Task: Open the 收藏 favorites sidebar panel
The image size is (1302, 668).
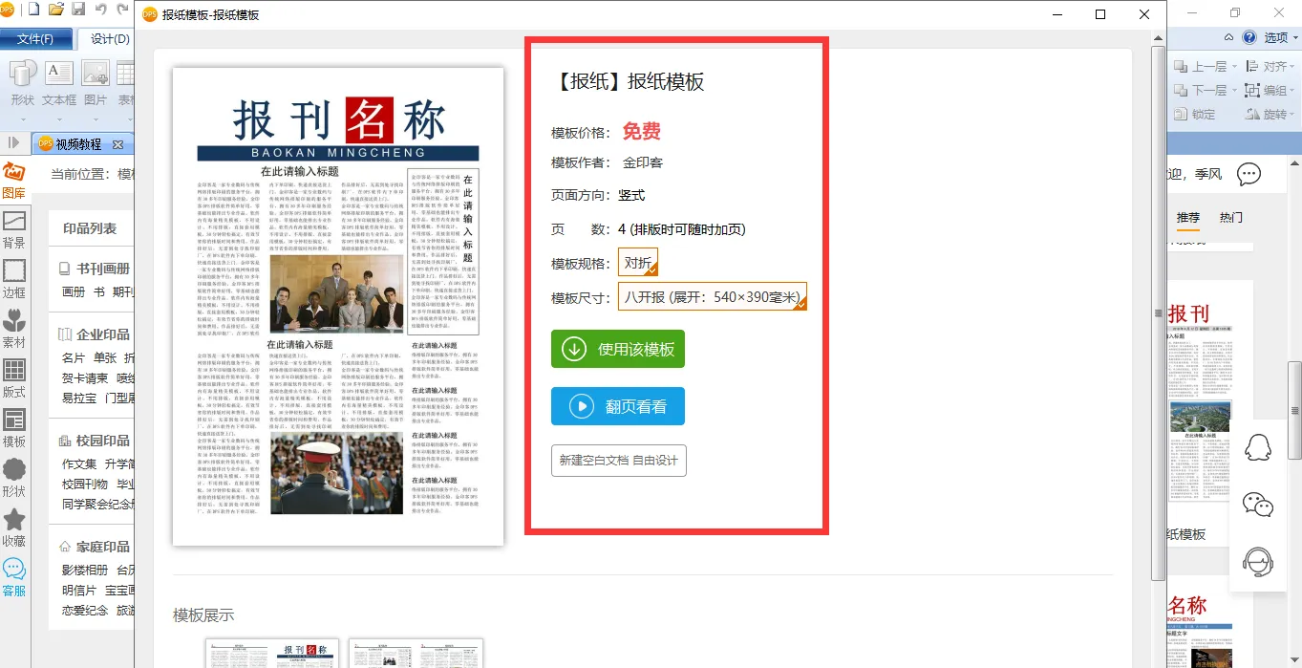Action: pyautogui.click(x=14, y=528)
